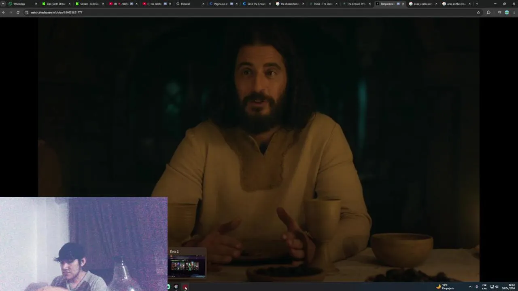Close the Historial tab
Viewport: 518px width, 291px height.
click(x=203, y=4)
